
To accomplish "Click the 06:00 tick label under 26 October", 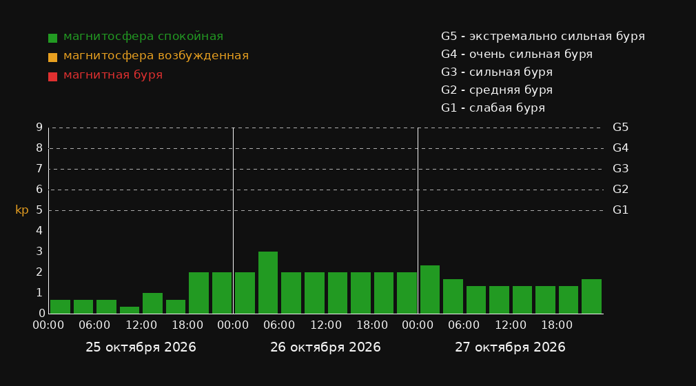I will point(279,325).
